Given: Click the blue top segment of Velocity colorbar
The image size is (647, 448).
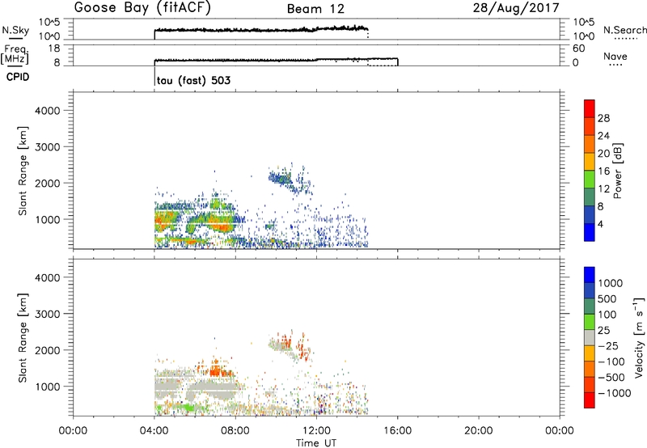Looking at the screenshot, I should [x=590, y=275].
